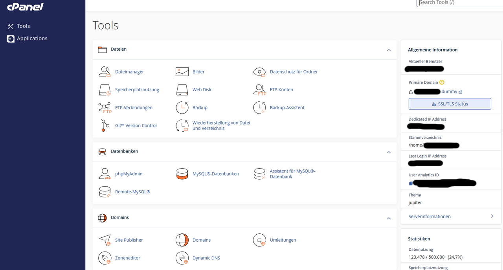This screenshot has height=270, width=503.
Task: Copy the User Analytics ID
Action: [411, 183]
